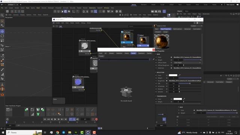
Task: Toggle Anisotropy connection circle
Action: coord(166,86)
